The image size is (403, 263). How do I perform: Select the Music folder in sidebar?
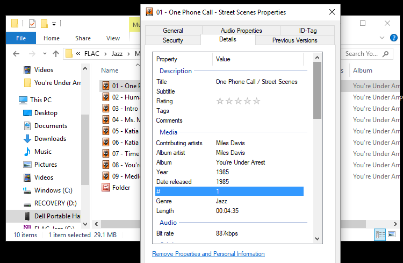pyautogui.click(x=42, y=152)
